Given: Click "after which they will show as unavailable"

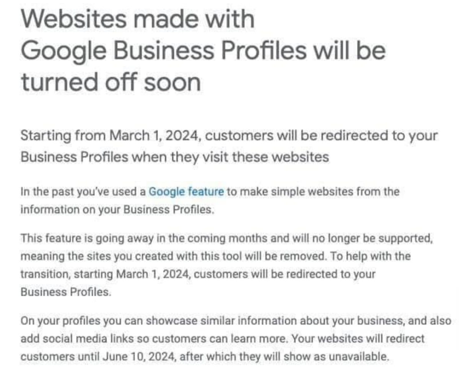Looking at the screenshot, I should click(x=284, y=357).
